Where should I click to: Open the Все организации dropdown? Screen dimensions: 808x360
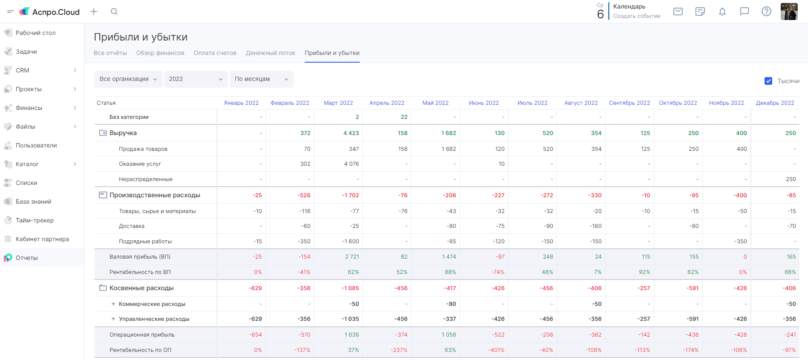pyautogui.click(x=128, y=79)
